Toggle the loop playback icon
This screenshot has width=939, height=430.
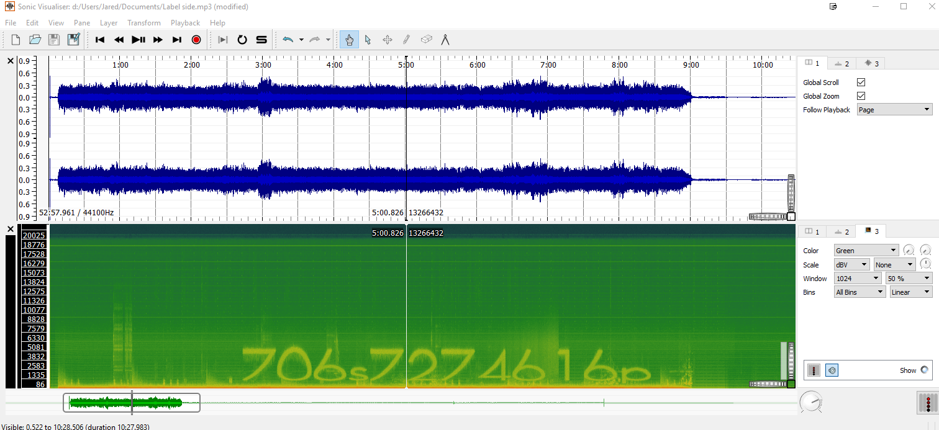pyautogui.click(x=242, y=40)
